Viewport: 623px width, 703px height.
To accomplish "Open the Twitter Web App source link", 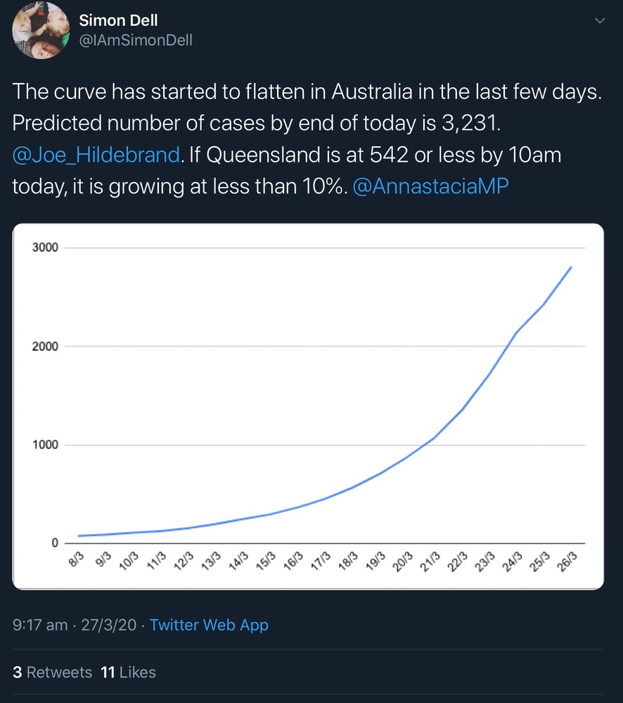I will click(x=209, y=624).
